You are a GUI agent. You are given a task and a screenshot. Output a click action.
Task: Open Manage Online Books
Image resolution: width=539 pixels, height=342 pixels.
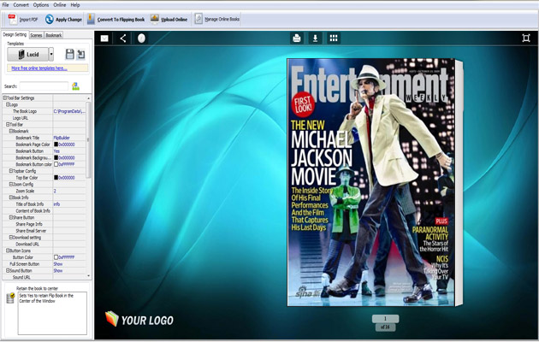[217, 19]
